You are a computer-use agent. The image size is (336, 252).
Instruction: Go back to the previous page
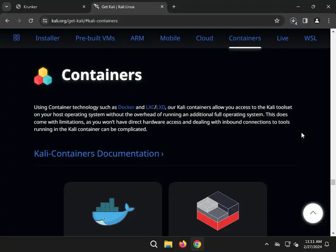[x=7, y=21]
